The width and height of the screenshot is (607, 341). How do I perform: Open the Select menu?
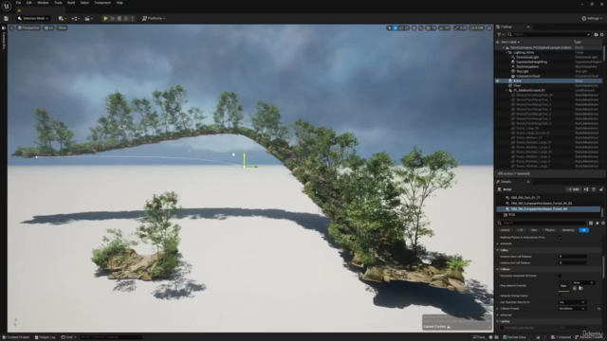[x=84, y=3]
